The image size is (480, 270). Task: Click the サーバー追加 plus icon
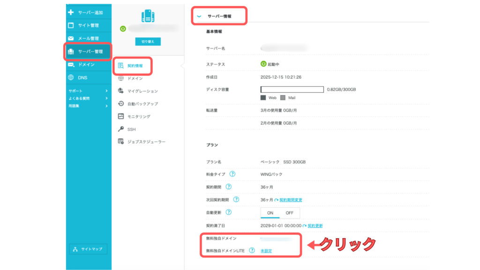(71, 12)
